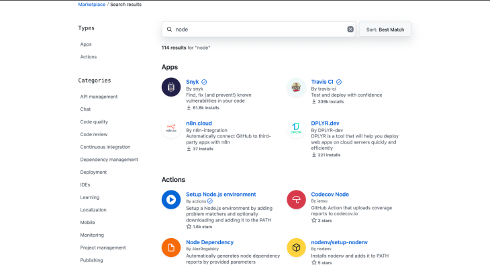Click the 'By n8n-integration' author text
Viewport: 490px width, 269px height.
point(207,130)
